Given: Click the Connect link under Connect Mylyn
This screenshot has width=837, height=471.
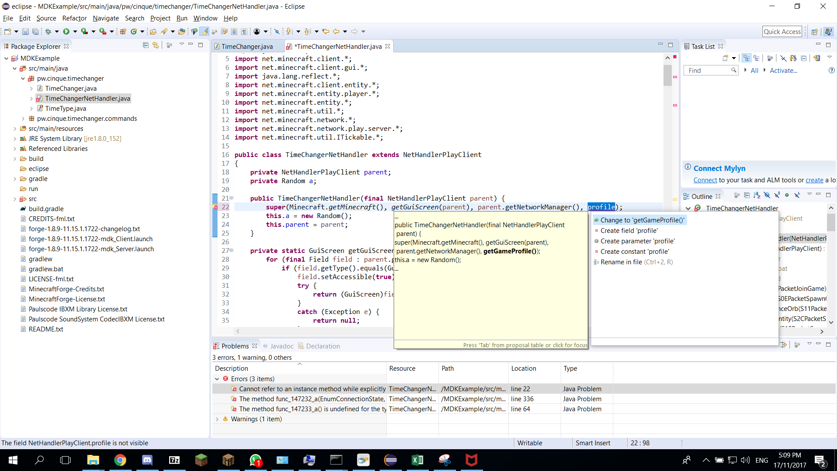Looking at the screenshot, I should [x=704, y=180].
